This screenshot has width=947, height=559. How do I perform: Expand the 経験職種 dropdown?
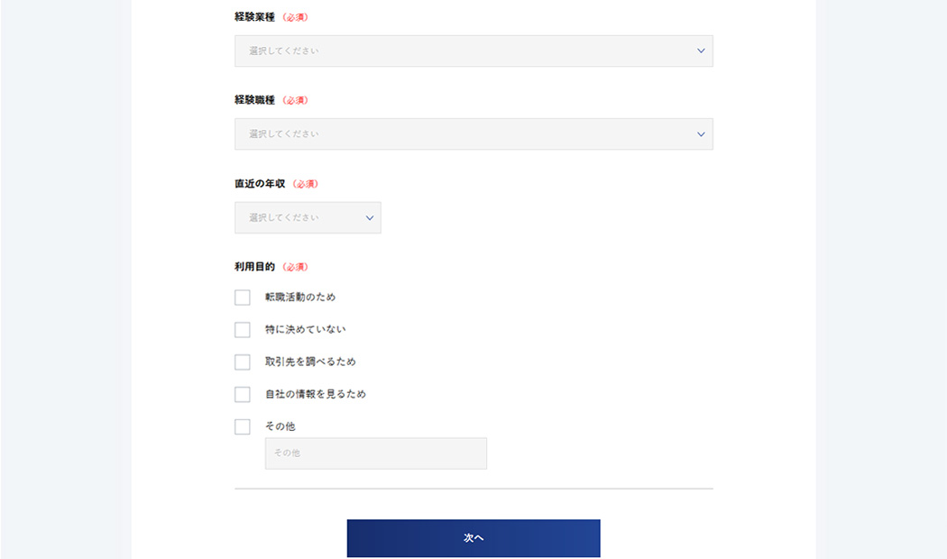(x=473, y=134)
